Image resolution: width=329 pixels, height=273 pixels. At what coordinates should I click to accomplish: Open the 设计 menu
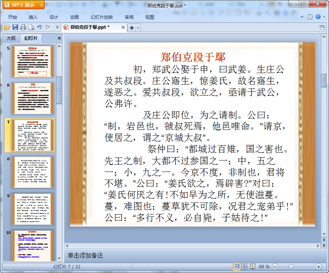(x=54, y=17)
